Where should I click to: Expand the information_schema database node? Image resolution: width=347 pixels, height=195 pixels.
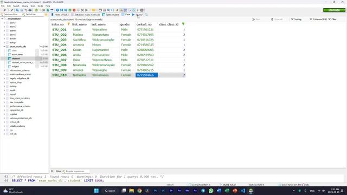tap(4, 70)
